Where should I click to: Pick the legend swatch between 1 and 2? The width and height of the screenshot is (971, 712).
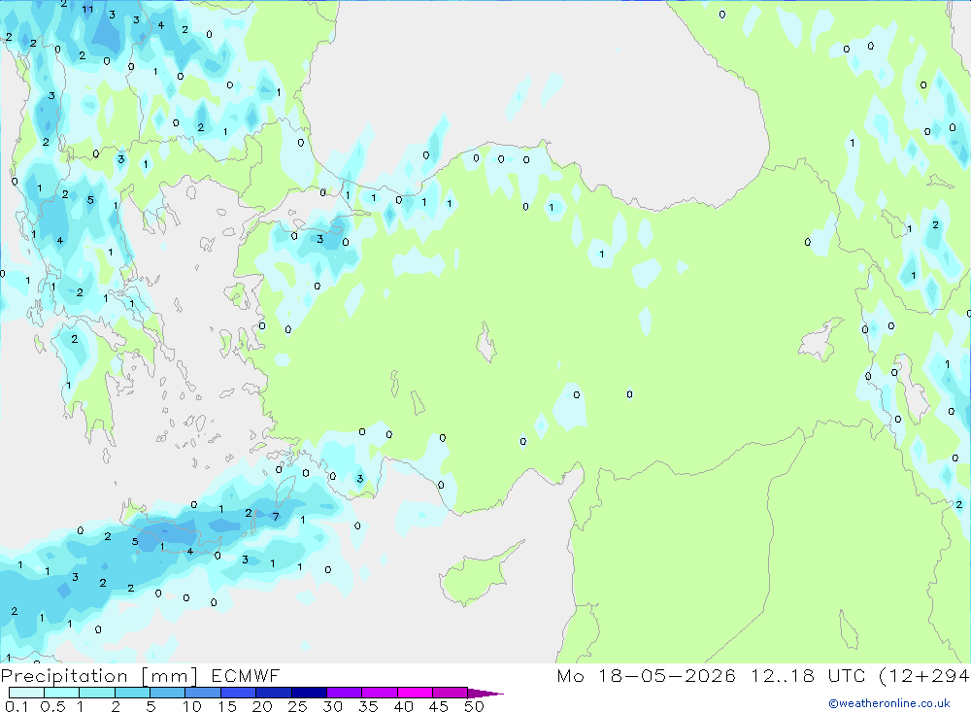click(97, 693)
